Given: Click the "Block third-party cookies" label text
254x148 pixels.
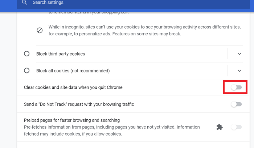Looking at the screenshot, I should click(x=61, y=54).
